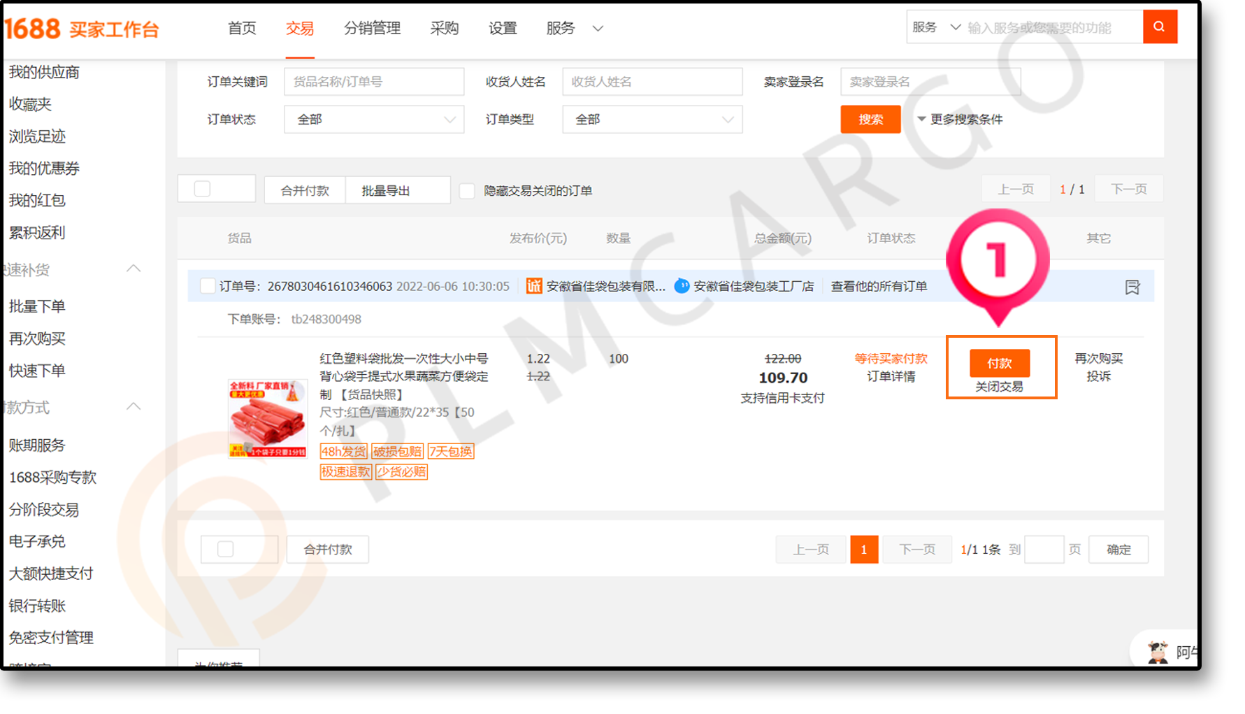The image size is (1245, 714).
Task: Open the order memo flag icon
Action: point(1132,287)
